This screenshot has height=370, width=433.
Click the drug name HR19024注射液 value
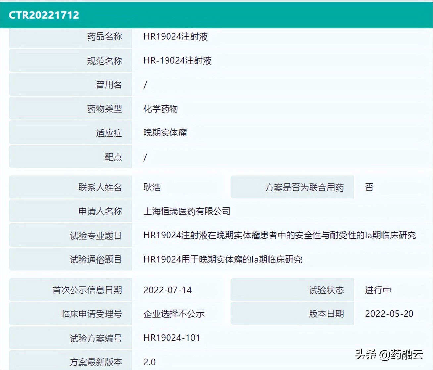point(176,37)
